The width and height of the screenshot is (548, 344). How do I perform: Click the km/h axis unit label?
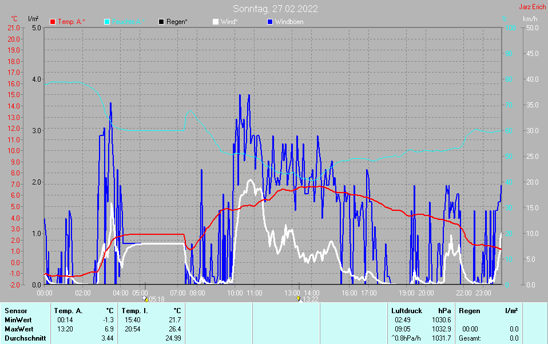pos(530,19)
